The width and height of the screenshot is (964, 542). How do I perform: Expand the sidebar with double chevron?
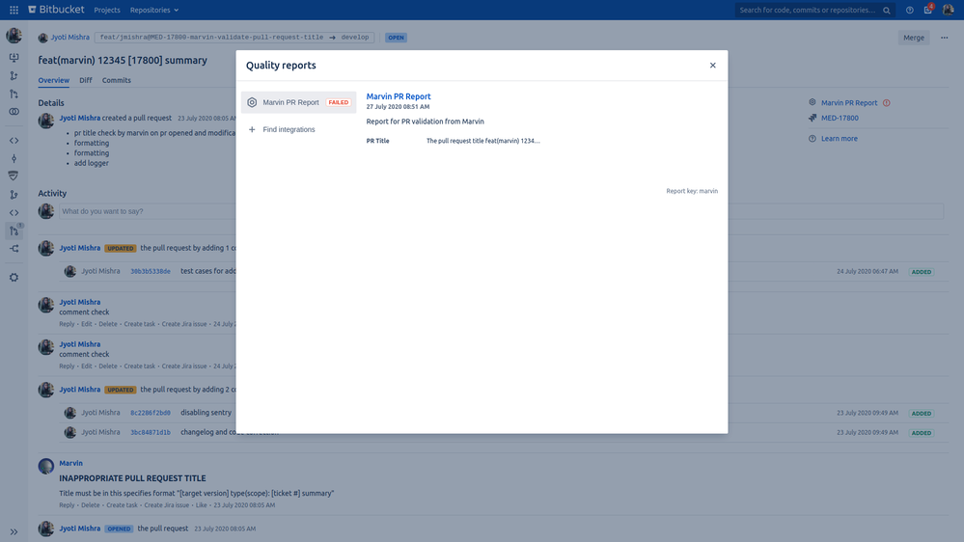point(14,531)
